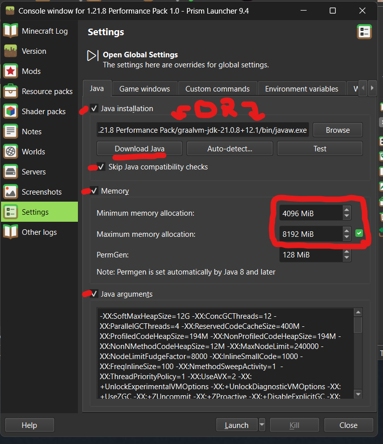This screenshot has width=383, height=444.
Task: Uncheck the Memory override checkbox
Action: coord(94,191)
